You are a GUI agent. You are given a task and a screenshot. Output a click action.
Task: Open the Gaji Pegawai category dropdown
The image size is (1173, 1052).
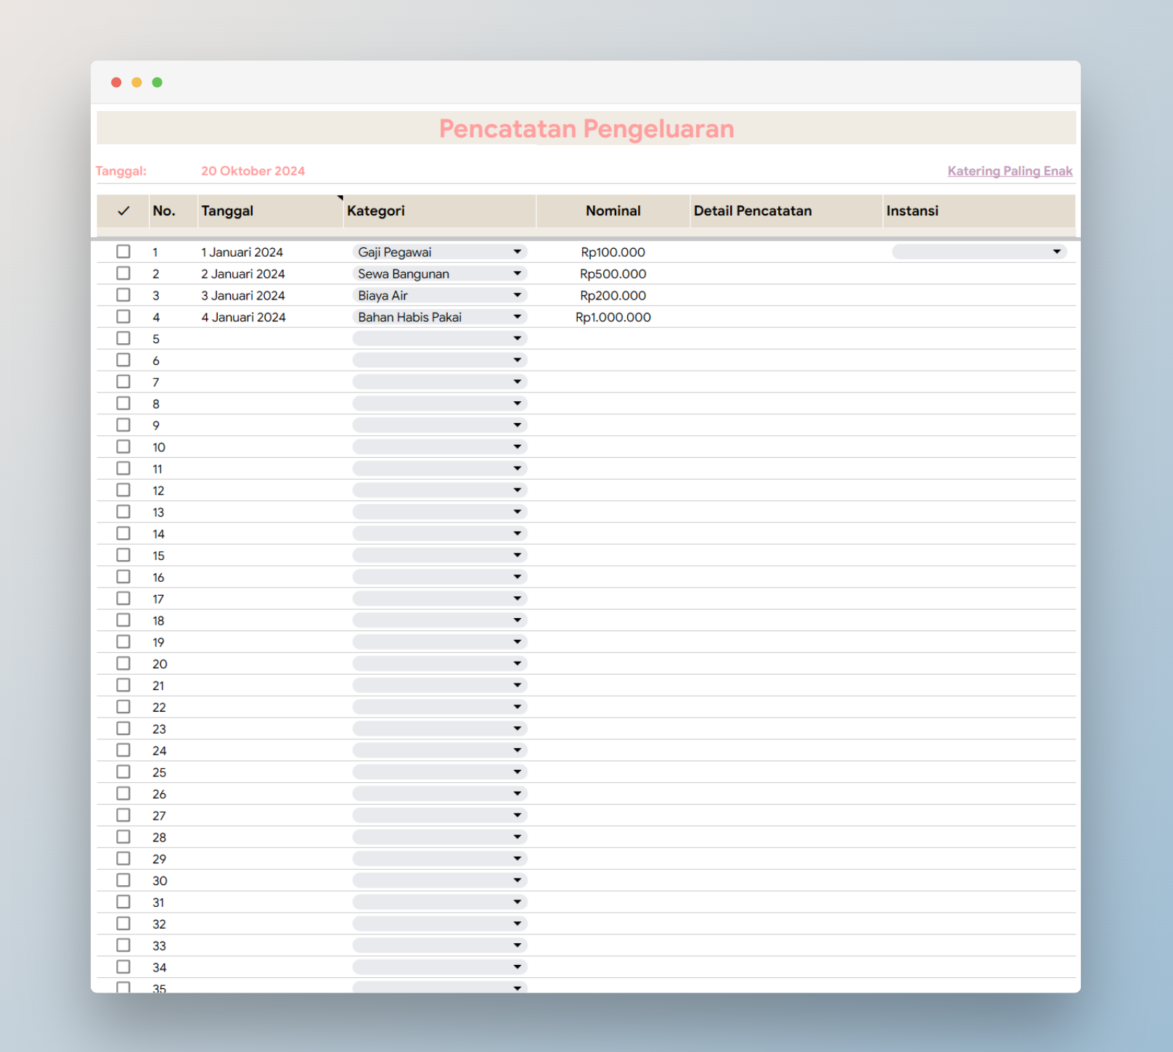point(440,252)
